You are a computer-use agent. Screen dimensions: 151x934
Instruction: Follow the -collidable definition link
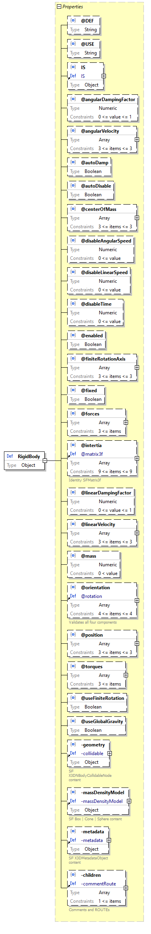coord(92,753)
